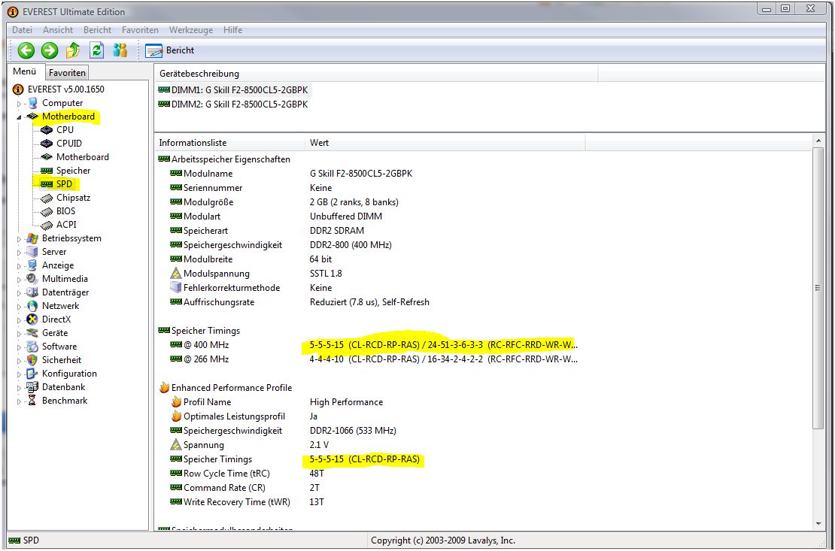Screen dimensions: 835x551
Task: Click the info list vertical scrollbar thumb
Action: (x=819, y=287)
